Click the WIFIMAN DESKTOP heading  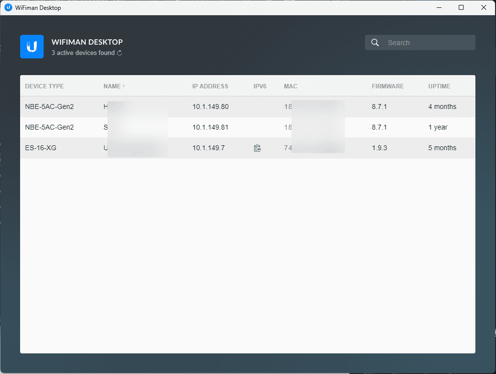coord(87,42)
